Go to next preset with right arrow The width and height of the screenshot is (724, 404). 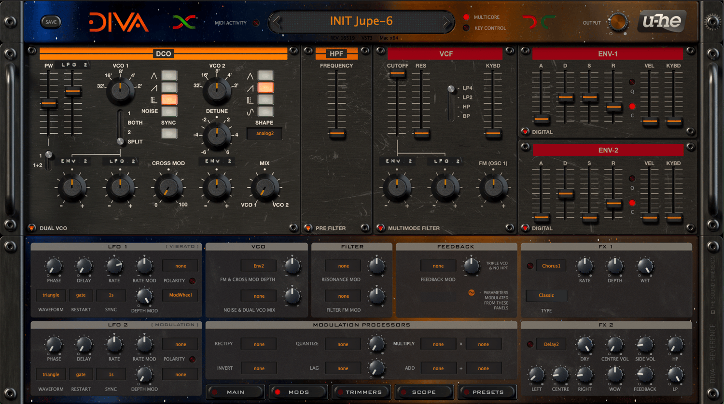point(447,22)
